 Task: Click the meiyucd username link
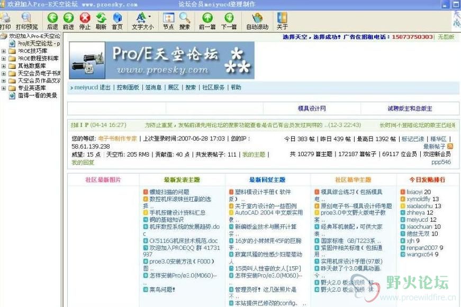(86, 87)
